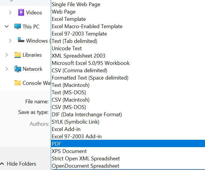Collapse the This PC tree node
Image resolution: width=205 pixels, height=170 pixels.
click(6, 26)
